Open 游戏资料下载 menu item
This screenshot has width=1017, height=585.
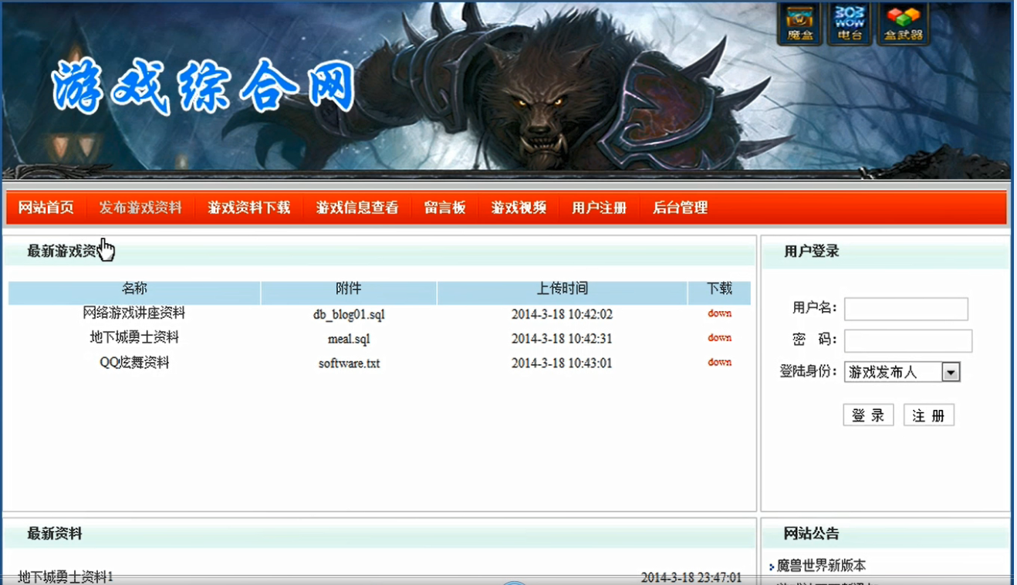249,208
